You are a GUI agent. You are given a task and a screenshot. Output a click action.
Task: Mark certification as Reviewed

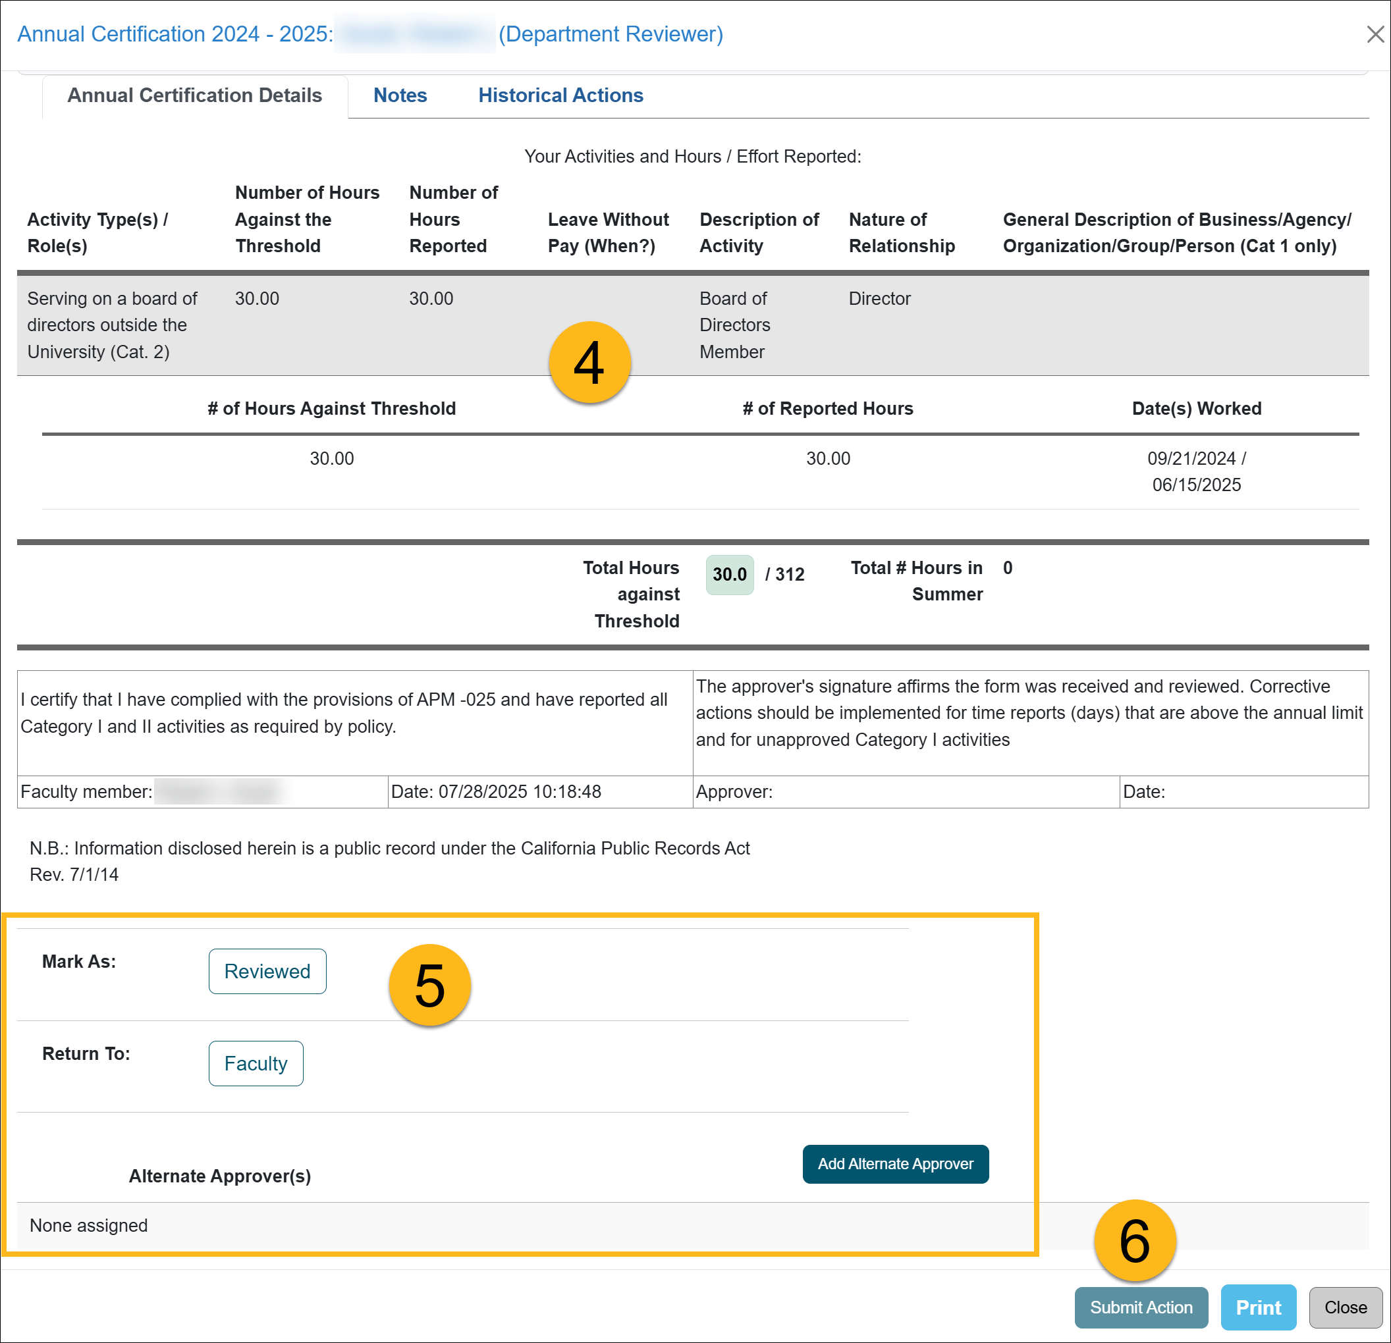[267, 970]
